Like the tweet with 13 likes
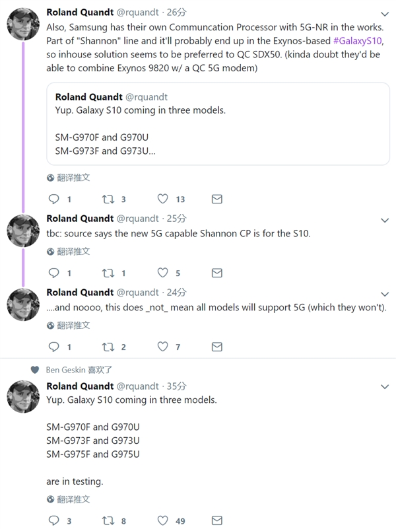The image size is (396, 529). click(162, 199)
